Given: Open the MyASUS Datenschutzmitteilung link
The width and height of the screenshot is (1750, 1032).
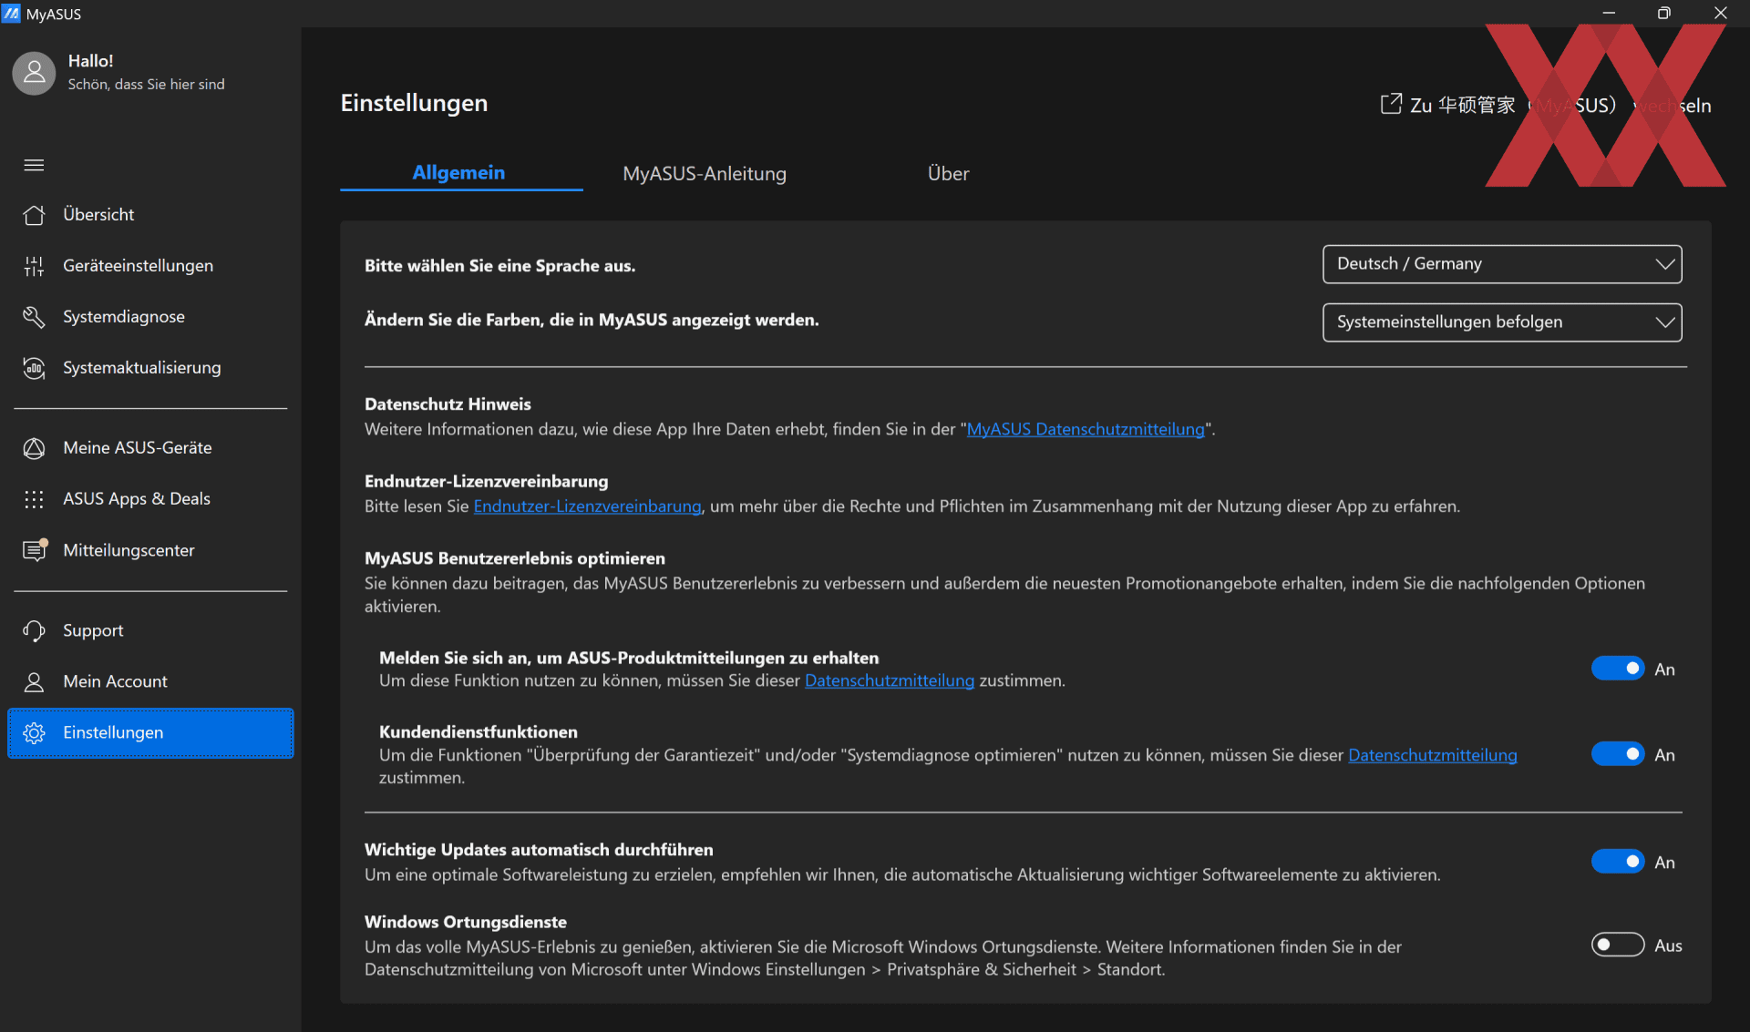Looking at the screenshot, I should point(1086,429).
